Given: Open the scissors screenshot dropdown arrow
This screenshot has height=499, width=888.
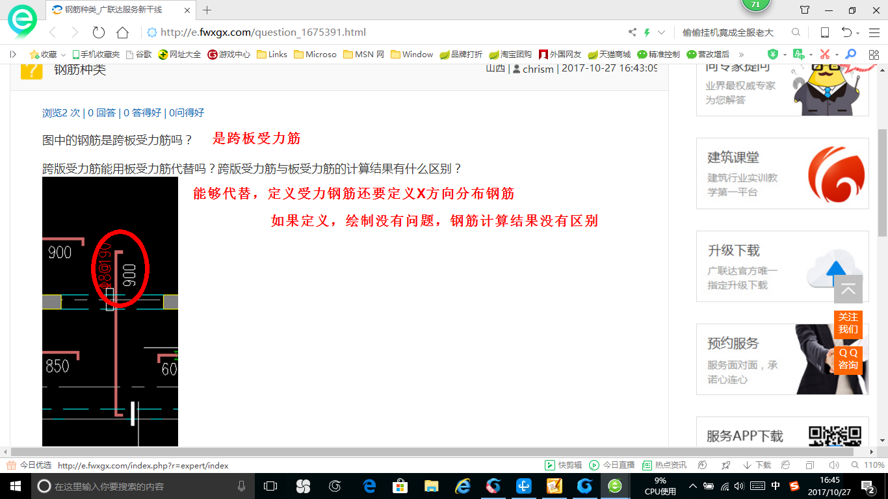Looking at the screenshot, I should tap(837, 55).
